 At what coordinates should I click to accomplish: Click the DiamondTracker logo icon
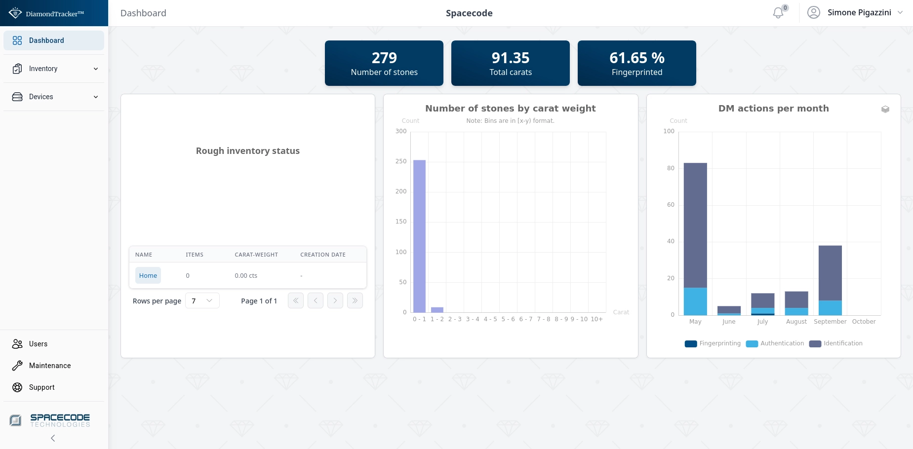(x=15, y=13)
